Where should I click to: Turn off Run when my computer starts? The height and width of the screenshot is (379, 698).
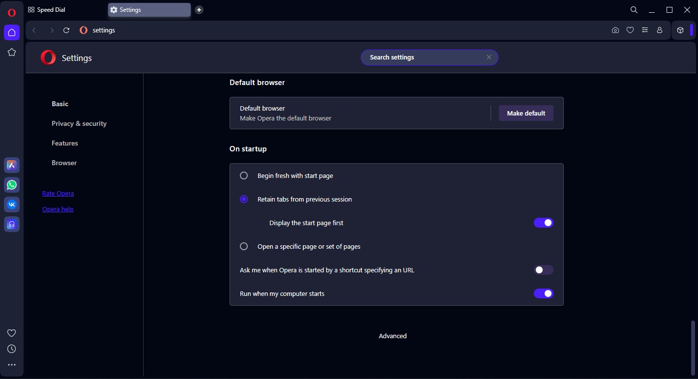[x=543, y=293]
